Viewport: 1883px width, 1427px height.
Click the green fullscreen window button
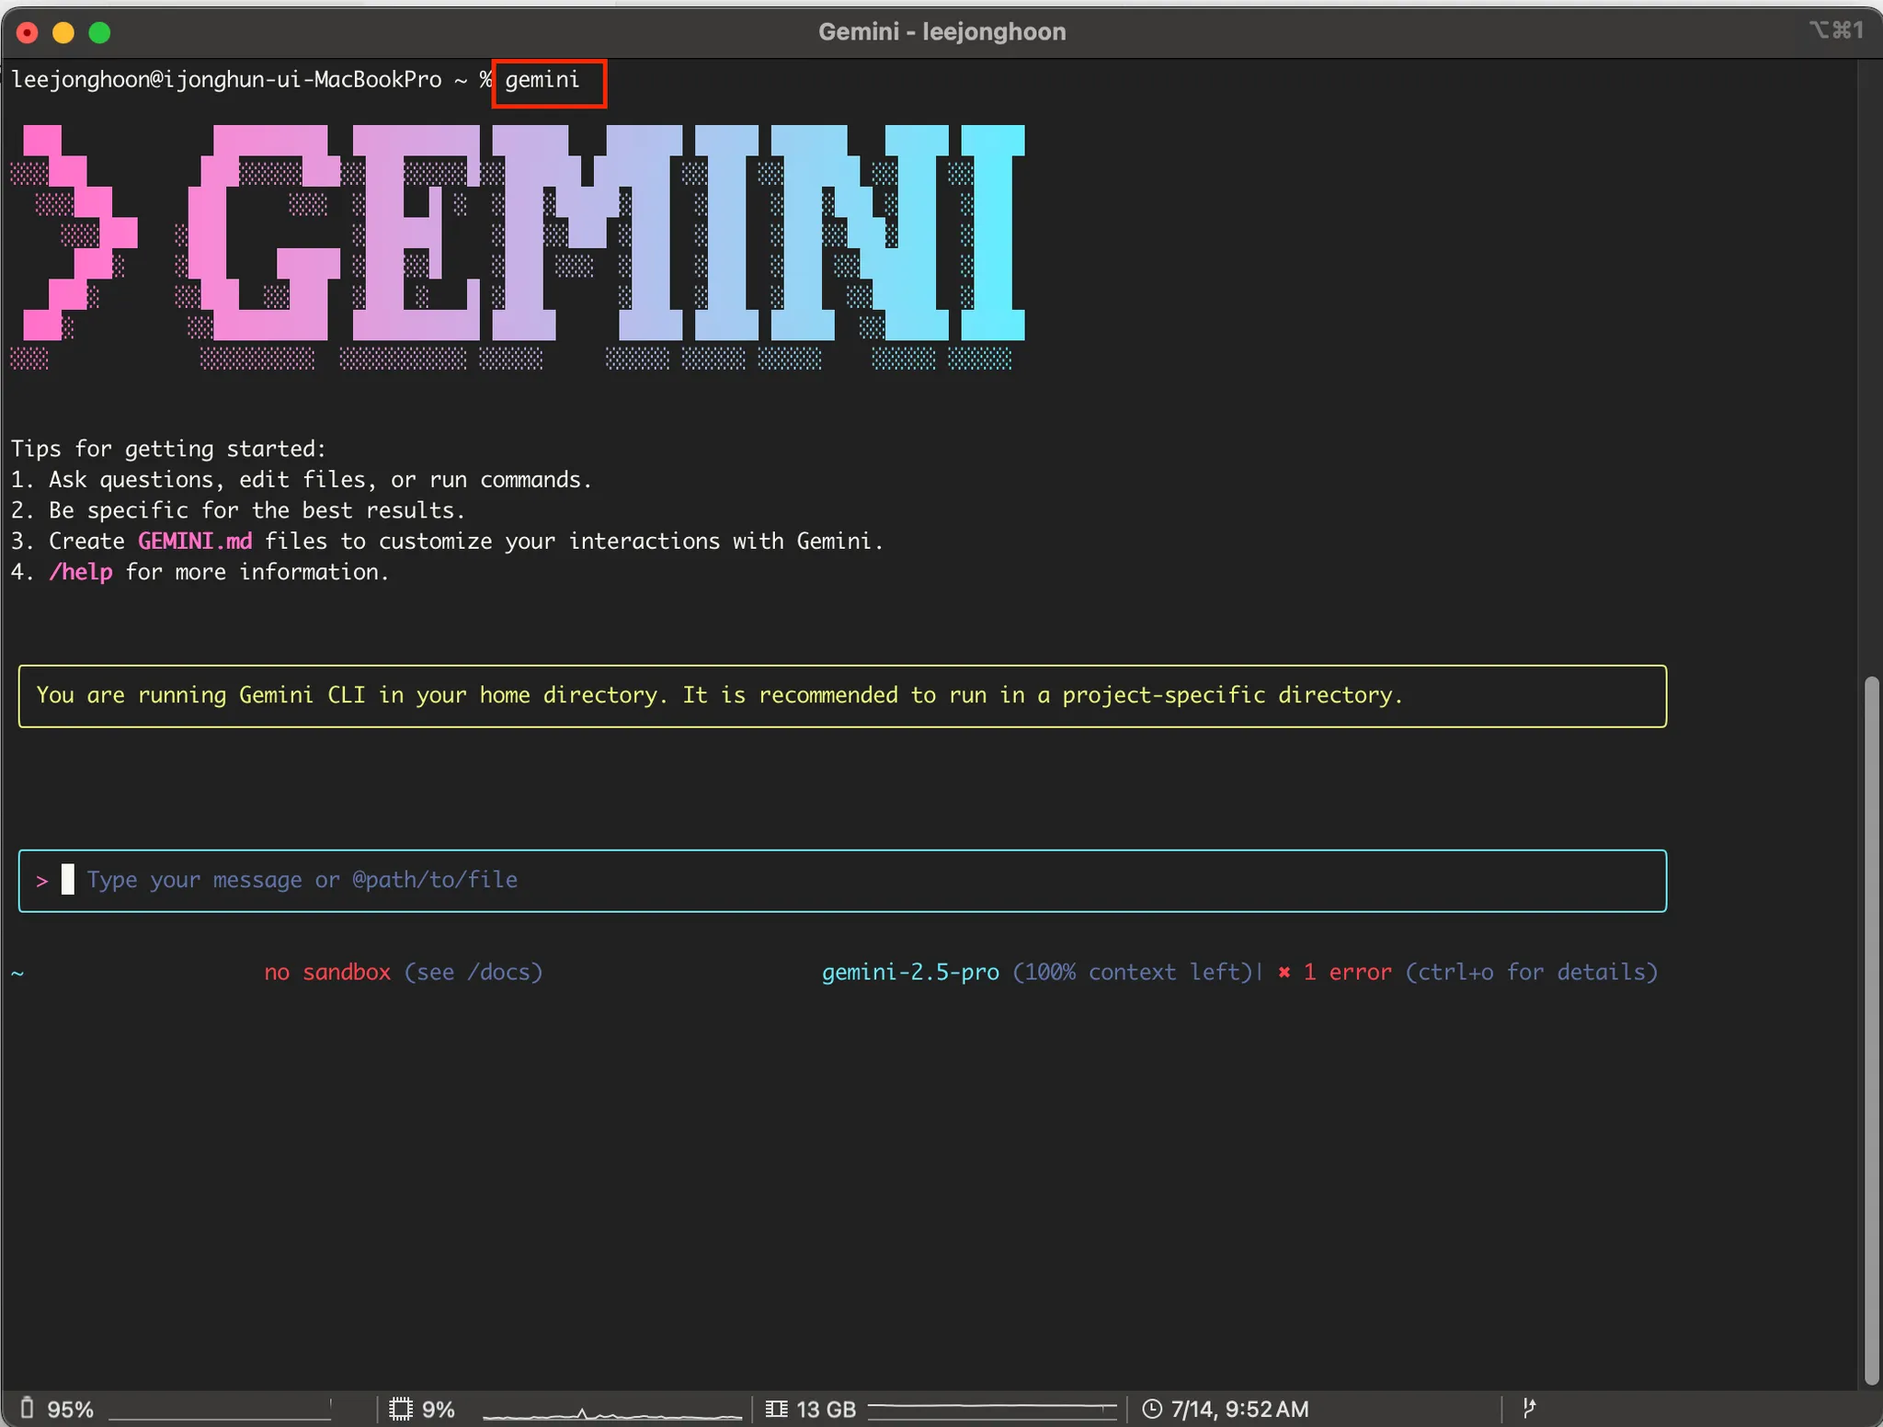99,33
